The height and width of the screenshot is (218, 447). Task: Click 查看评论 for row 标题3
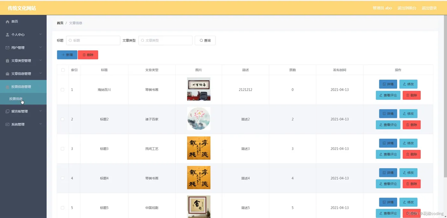click(388, 154)
